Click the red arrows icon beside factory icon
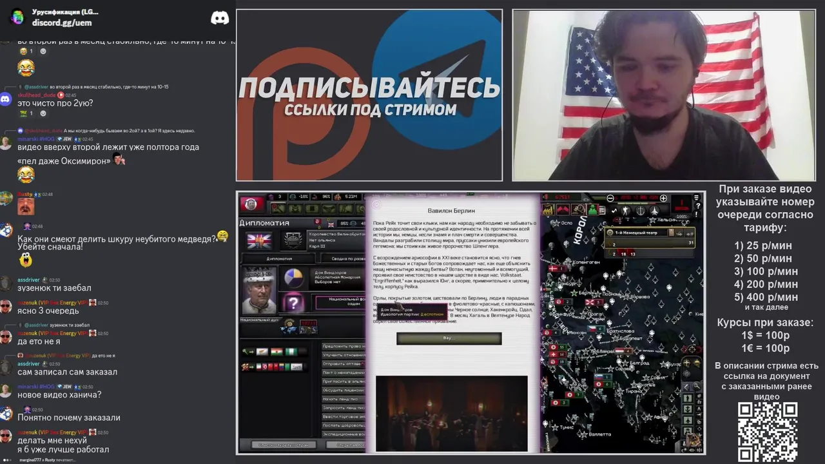The image size is (825, 464). 563,209
